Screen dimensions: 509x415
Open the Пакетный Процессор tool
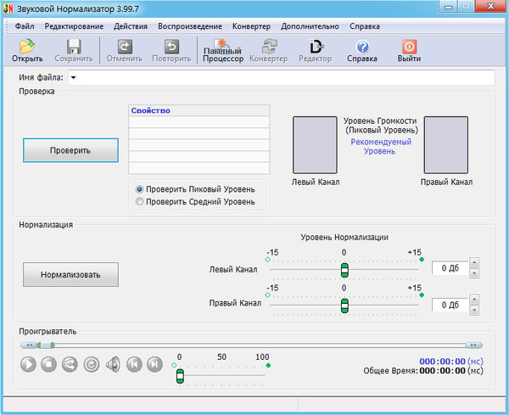tap(223, 49)
